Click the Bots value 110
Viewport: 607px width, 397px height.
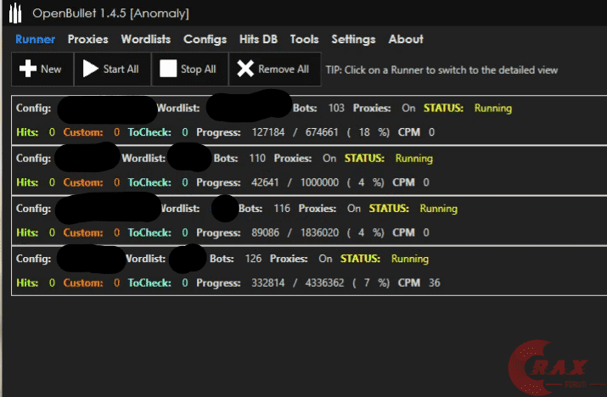[x=257, y=159]
